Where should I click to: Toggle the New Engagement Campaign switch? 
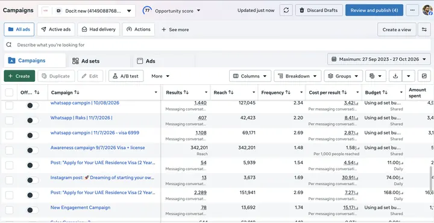[33, 210]
